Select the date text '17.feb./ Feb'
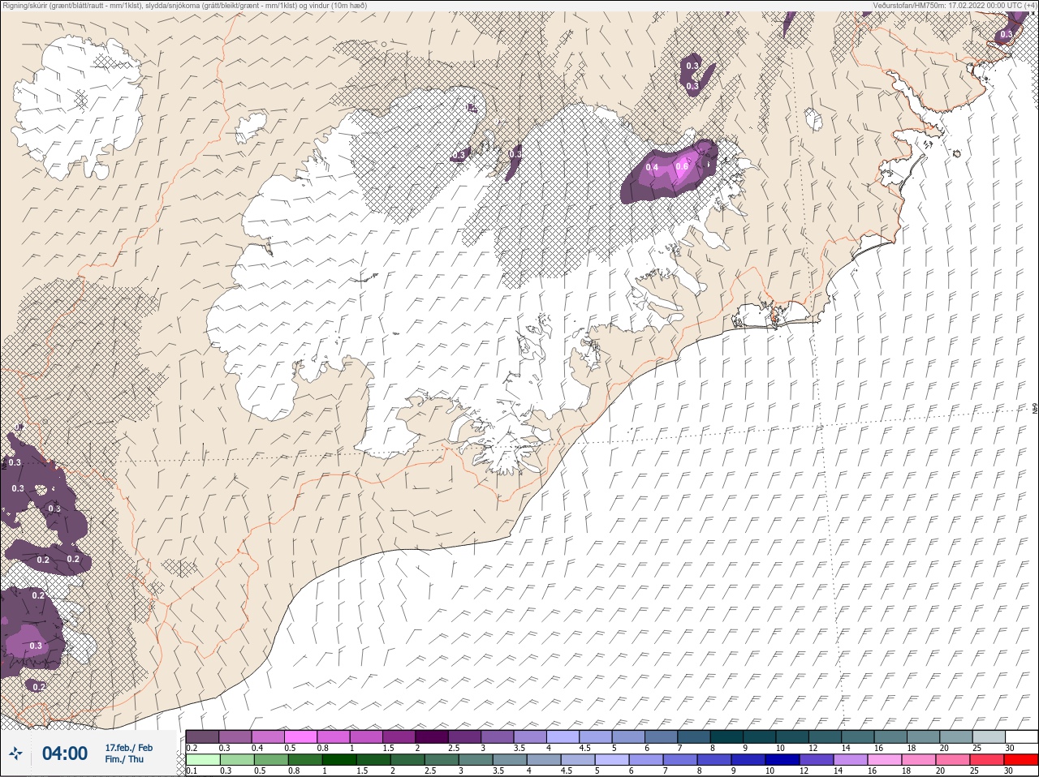This screenshot has width=1039, height=777. pos(128,747)
